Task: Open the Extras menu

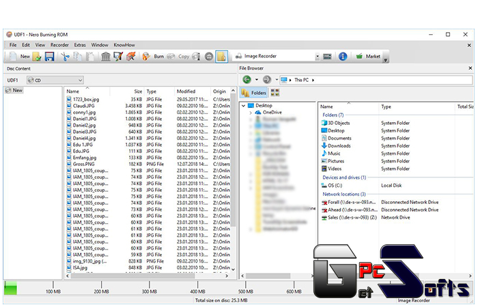Action: [x=80, y=45]
